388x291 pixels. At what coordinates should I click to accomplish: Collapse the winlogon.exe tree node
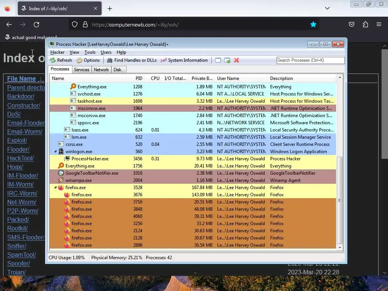[55, 152]
